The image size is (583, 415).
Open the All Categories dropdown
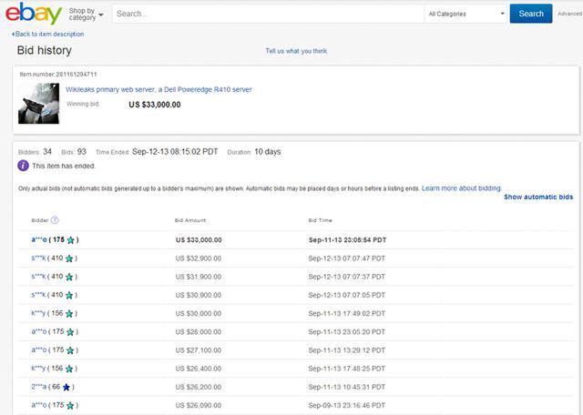point(466,14)
